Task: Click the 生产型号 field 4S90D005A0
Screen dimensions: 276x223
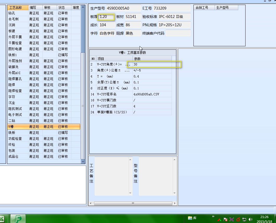Action: click(x=124, y=8)
